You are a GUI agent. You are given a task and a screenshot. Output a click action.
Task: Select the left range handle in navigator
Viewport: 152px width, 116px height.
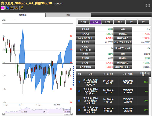64,110
